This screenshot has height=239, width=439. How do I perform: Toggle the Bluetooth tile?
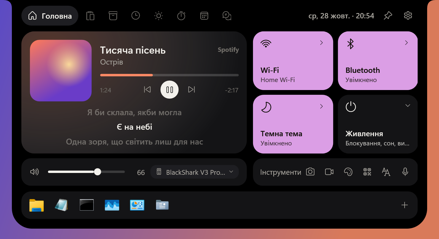click(378, 61)
